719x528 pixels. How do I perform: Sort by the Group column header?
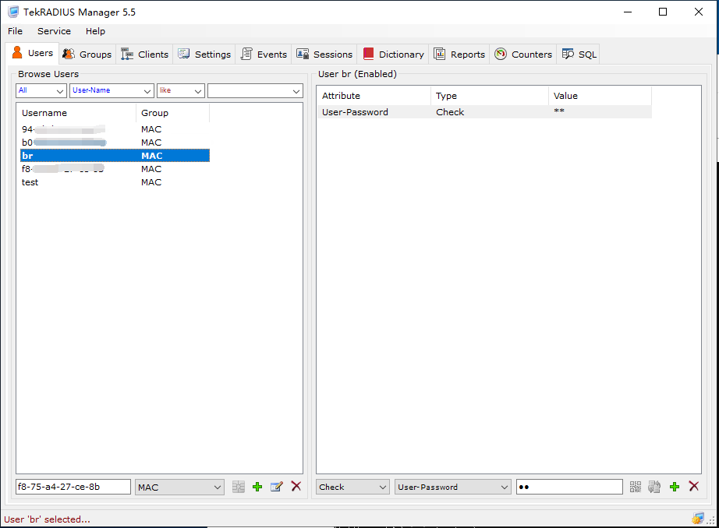[x=173, y=113]
